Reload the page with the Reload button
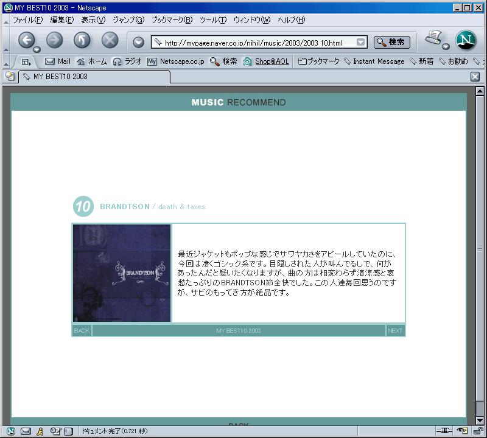487x438 pixels. coord(82,40)
